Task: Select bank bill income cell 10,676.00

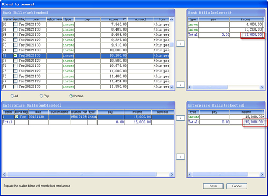Action: [114, 66]
